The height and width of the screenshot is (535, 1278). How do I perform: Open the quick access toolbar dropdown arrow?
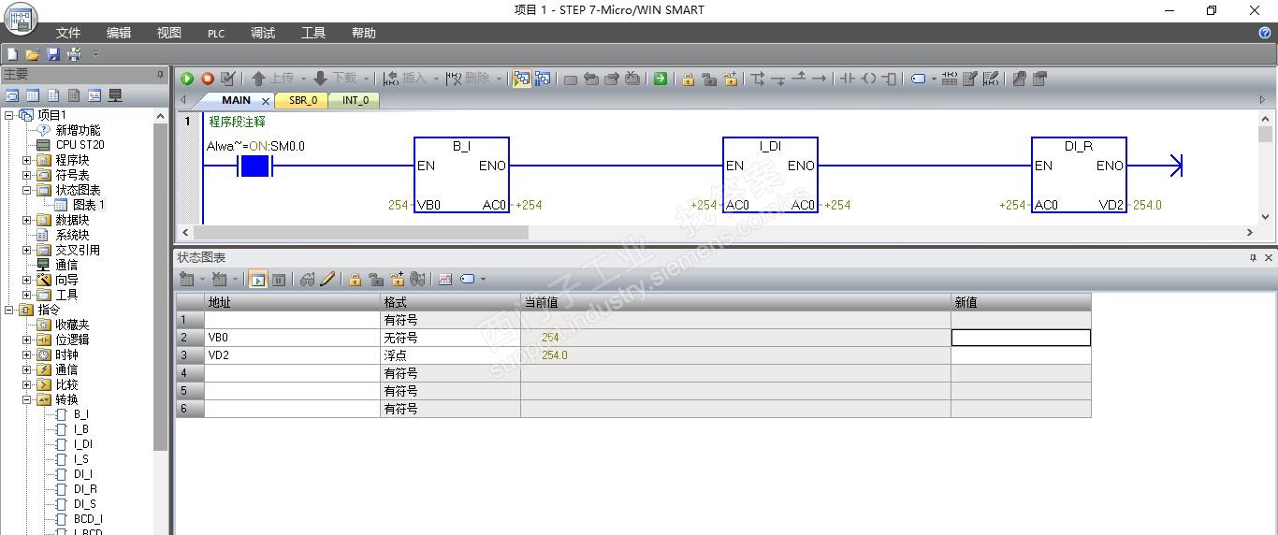coord(94,54)
